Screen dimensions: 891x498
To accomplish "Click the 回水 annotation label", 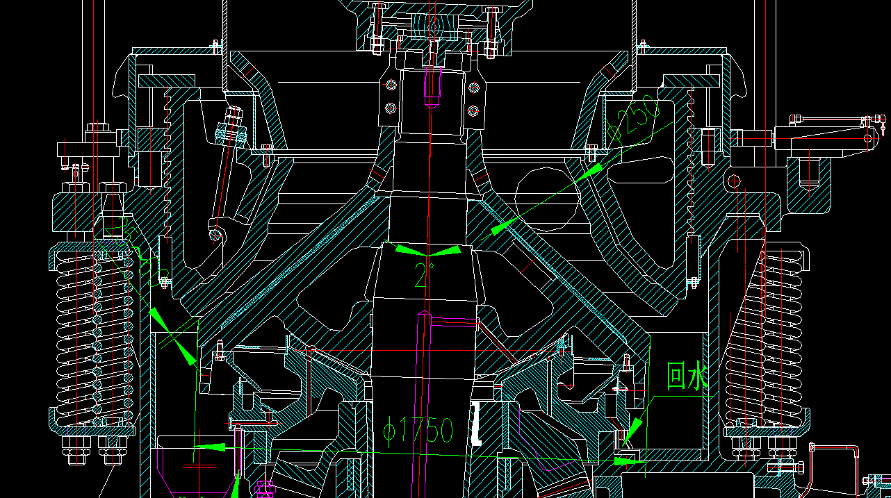I will click(687, 376).
